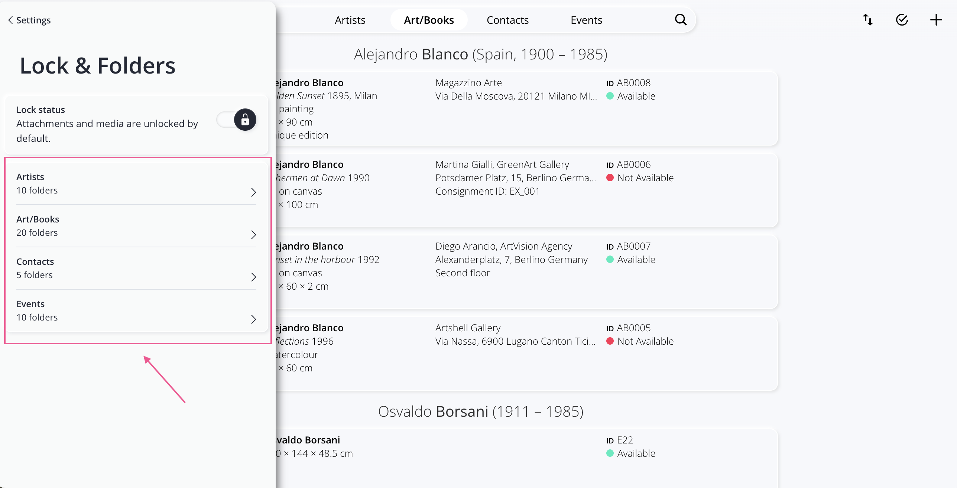Open artwork ID AB0007 record
Viewport: 957px width, 488px height.
coord(633,246)
